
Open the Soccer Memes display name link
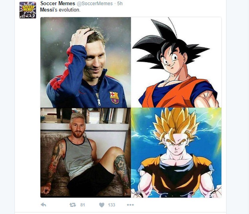click(58, 3)
